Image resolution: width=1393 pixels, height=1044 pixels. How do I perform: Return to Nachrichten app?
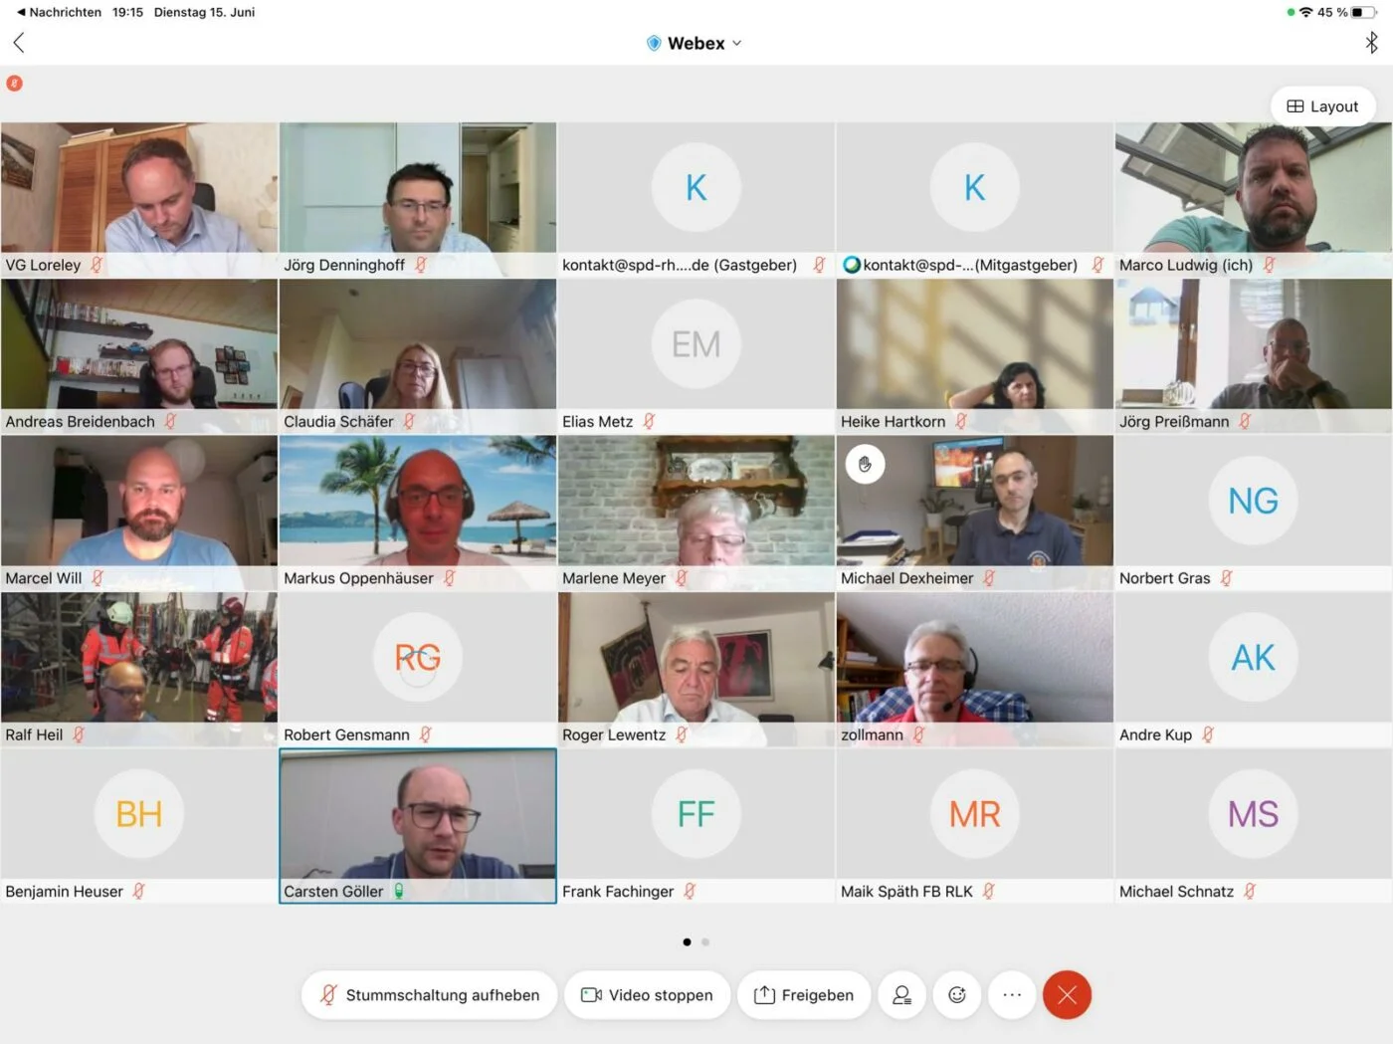point(60,12)
